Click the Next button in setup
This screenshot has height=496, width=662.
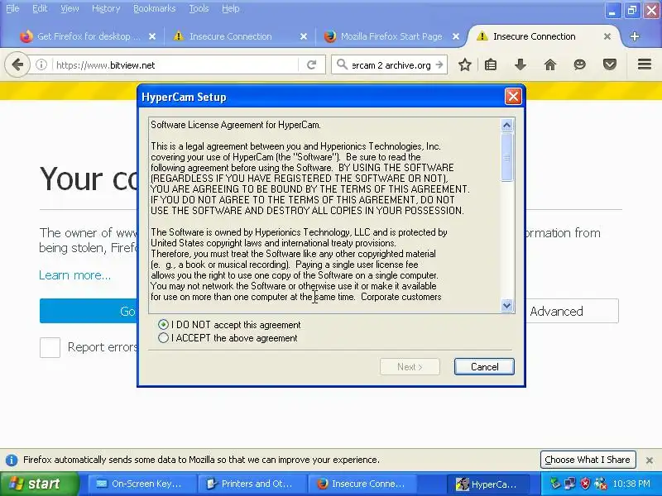click(x=410, y=366)
